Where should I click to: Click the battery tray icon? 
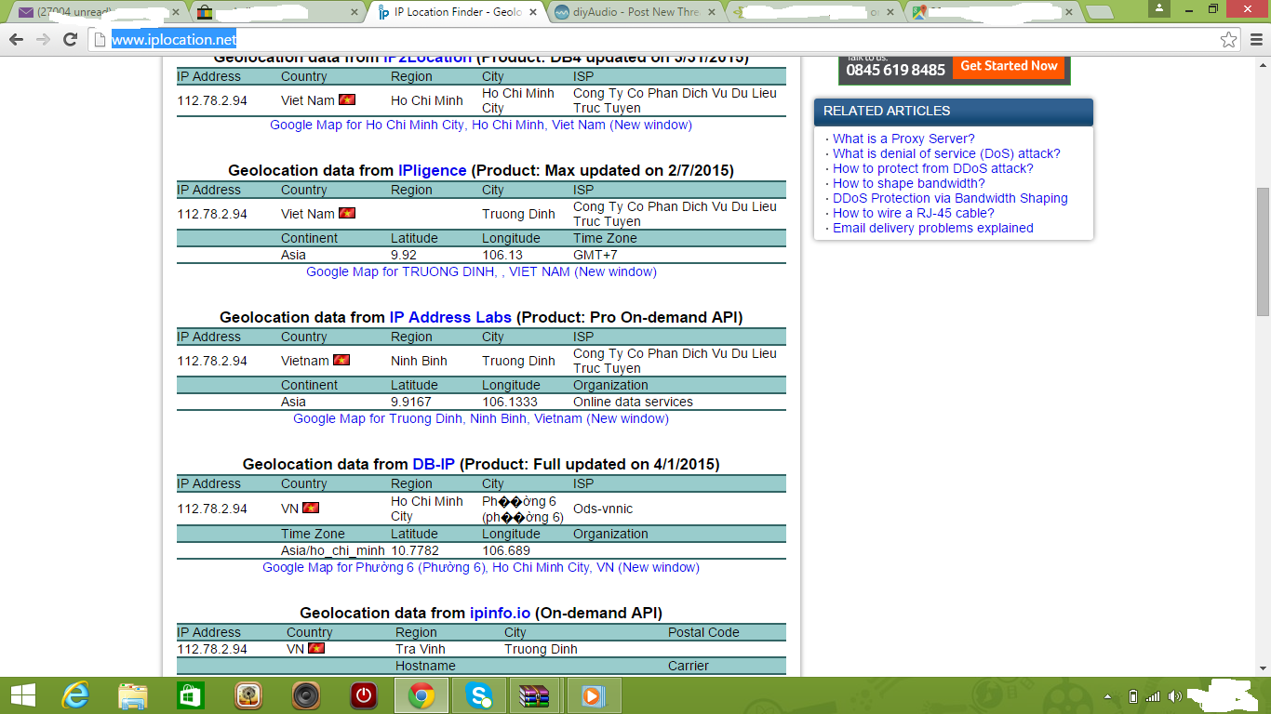(x=1132, y=696)
